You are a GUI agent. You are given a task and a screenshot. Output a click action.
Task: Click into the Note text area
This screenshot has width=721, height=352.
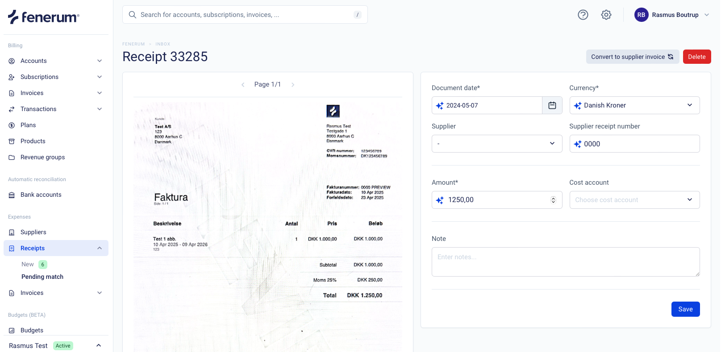(x=565, y=262)
